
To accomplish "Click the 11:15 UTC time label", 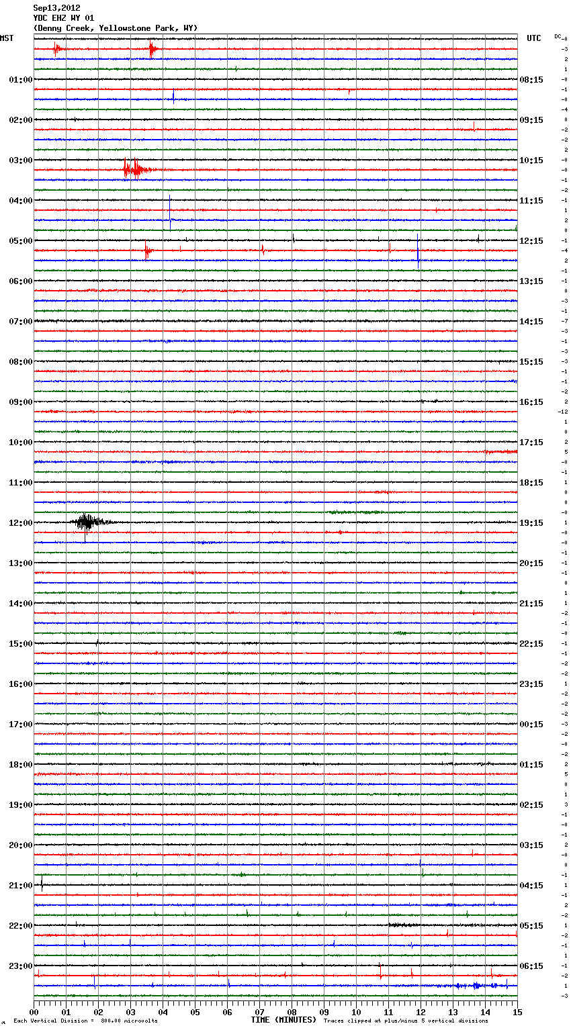I will (531, 201).
